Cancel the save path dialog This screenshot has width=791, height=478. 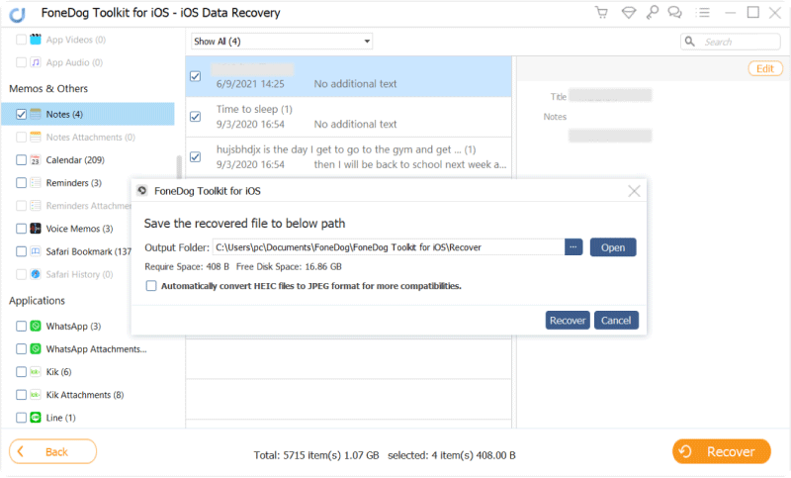[x=616, y=320]
